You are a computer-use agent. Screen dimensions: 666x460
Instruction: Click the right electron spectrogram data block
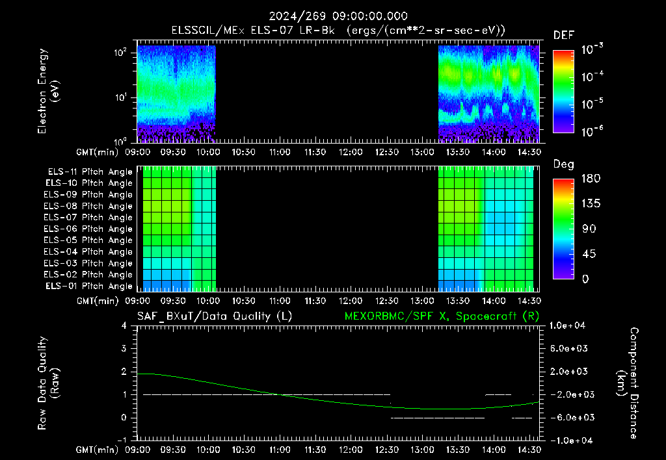tap(488, 94)
